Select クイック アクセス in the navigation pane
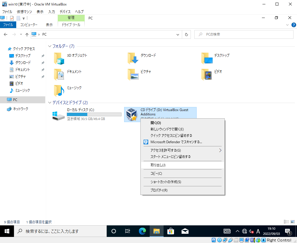 coord(24,49)
